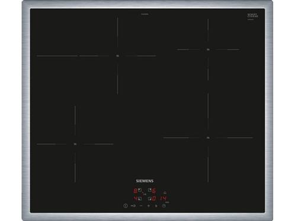Click the SIEMENS logo
Viewport: 295px width, 221px height.
[x=145, y=181]
